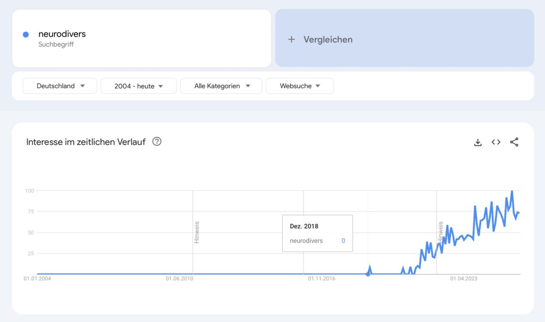
Task: Click the share icon
Action: [x=514, y=142]
